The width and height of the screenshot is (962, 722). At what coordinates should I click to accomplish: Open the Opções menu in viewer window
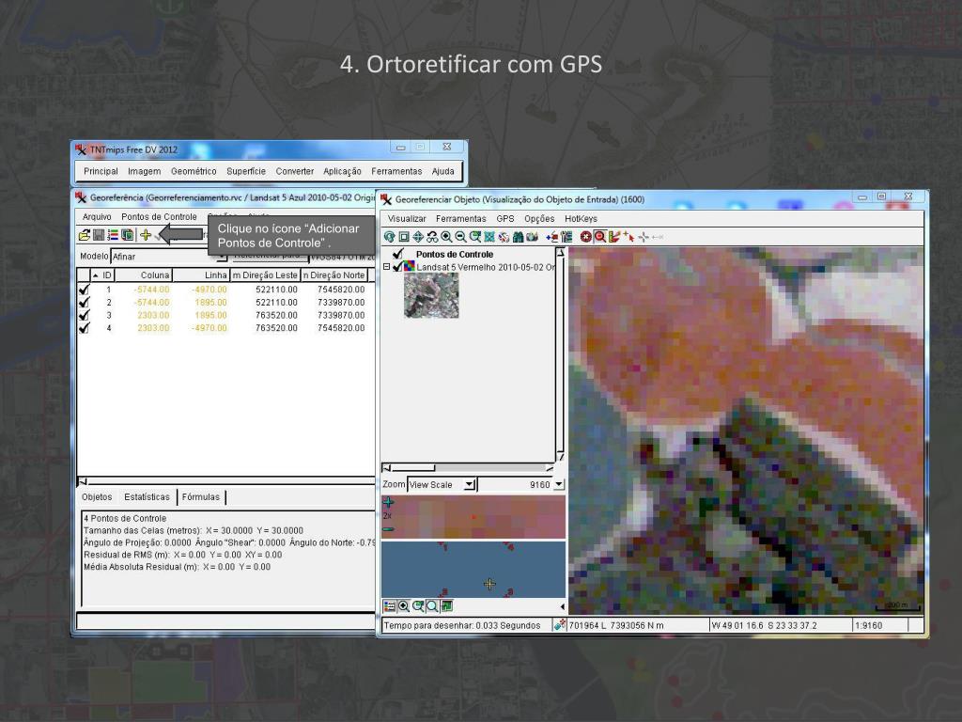pyautogui.click(x=539, y=218)
